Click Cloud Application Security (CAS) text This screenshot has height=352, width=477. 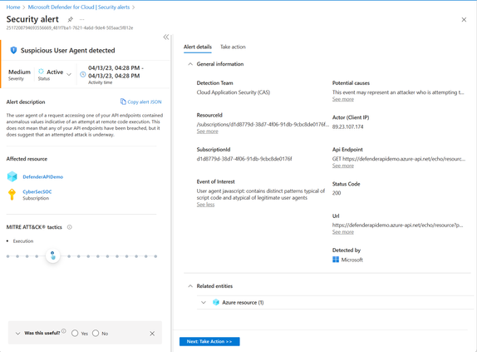point(234,92)
